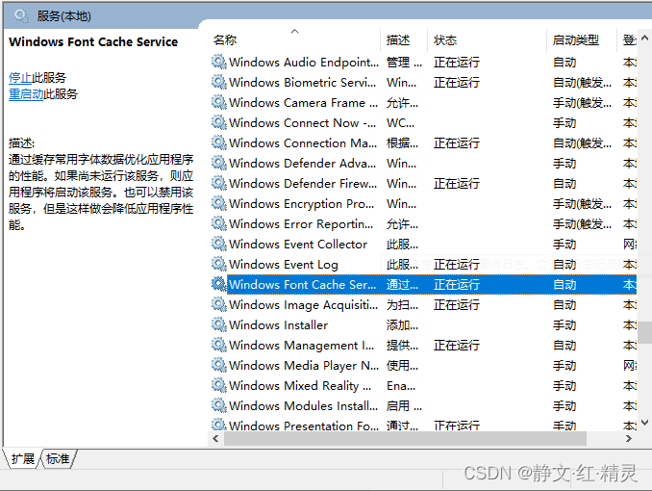Select the Windows Biometric Servi... row name
This screenshot has width=652, height=491.
[302, 82]
